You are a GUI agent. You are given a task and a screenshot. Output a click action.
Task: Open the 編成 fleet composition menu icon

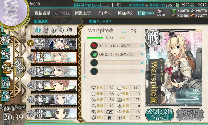click(x=5, y=40)
